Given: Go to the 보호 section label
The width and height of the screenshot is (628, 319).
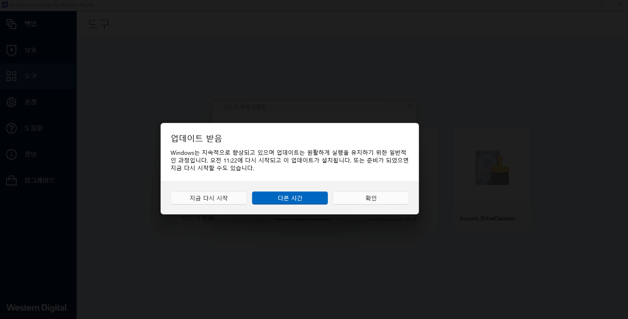Looking at the screenshot, I should click(x=31, y=50).
